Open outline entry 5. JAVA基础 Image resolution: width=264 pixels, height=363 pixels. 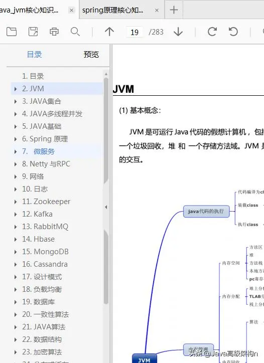42,126
